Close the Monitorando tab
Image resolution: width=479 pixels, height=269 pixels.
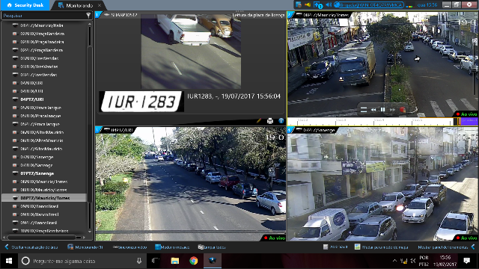click(100, 5)
